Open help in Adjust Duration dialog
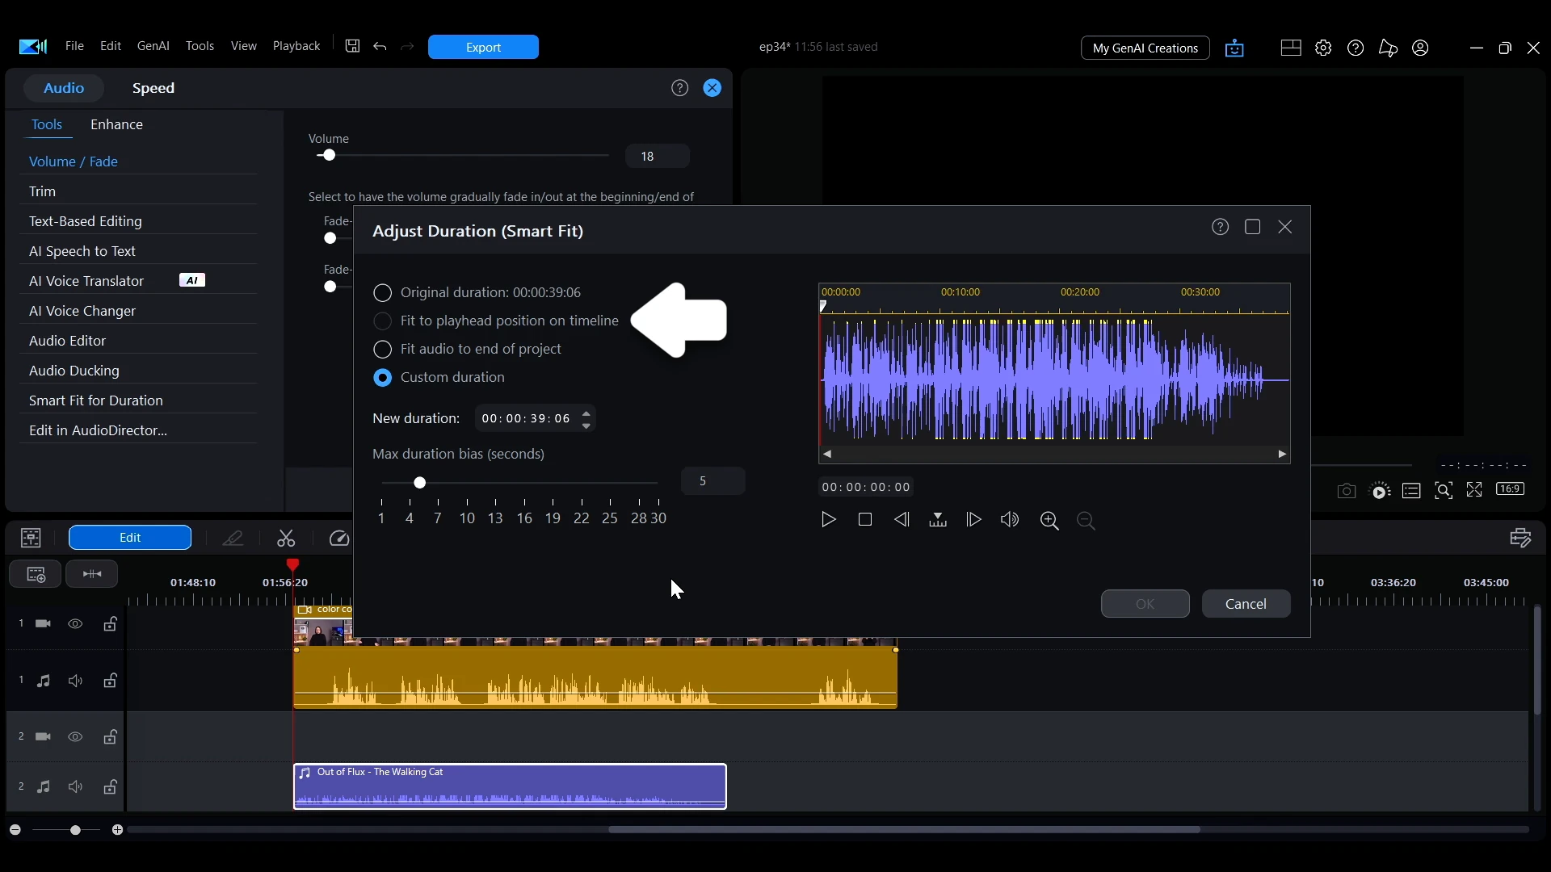Screen dimensions: 1551x872 [1221, 228]
